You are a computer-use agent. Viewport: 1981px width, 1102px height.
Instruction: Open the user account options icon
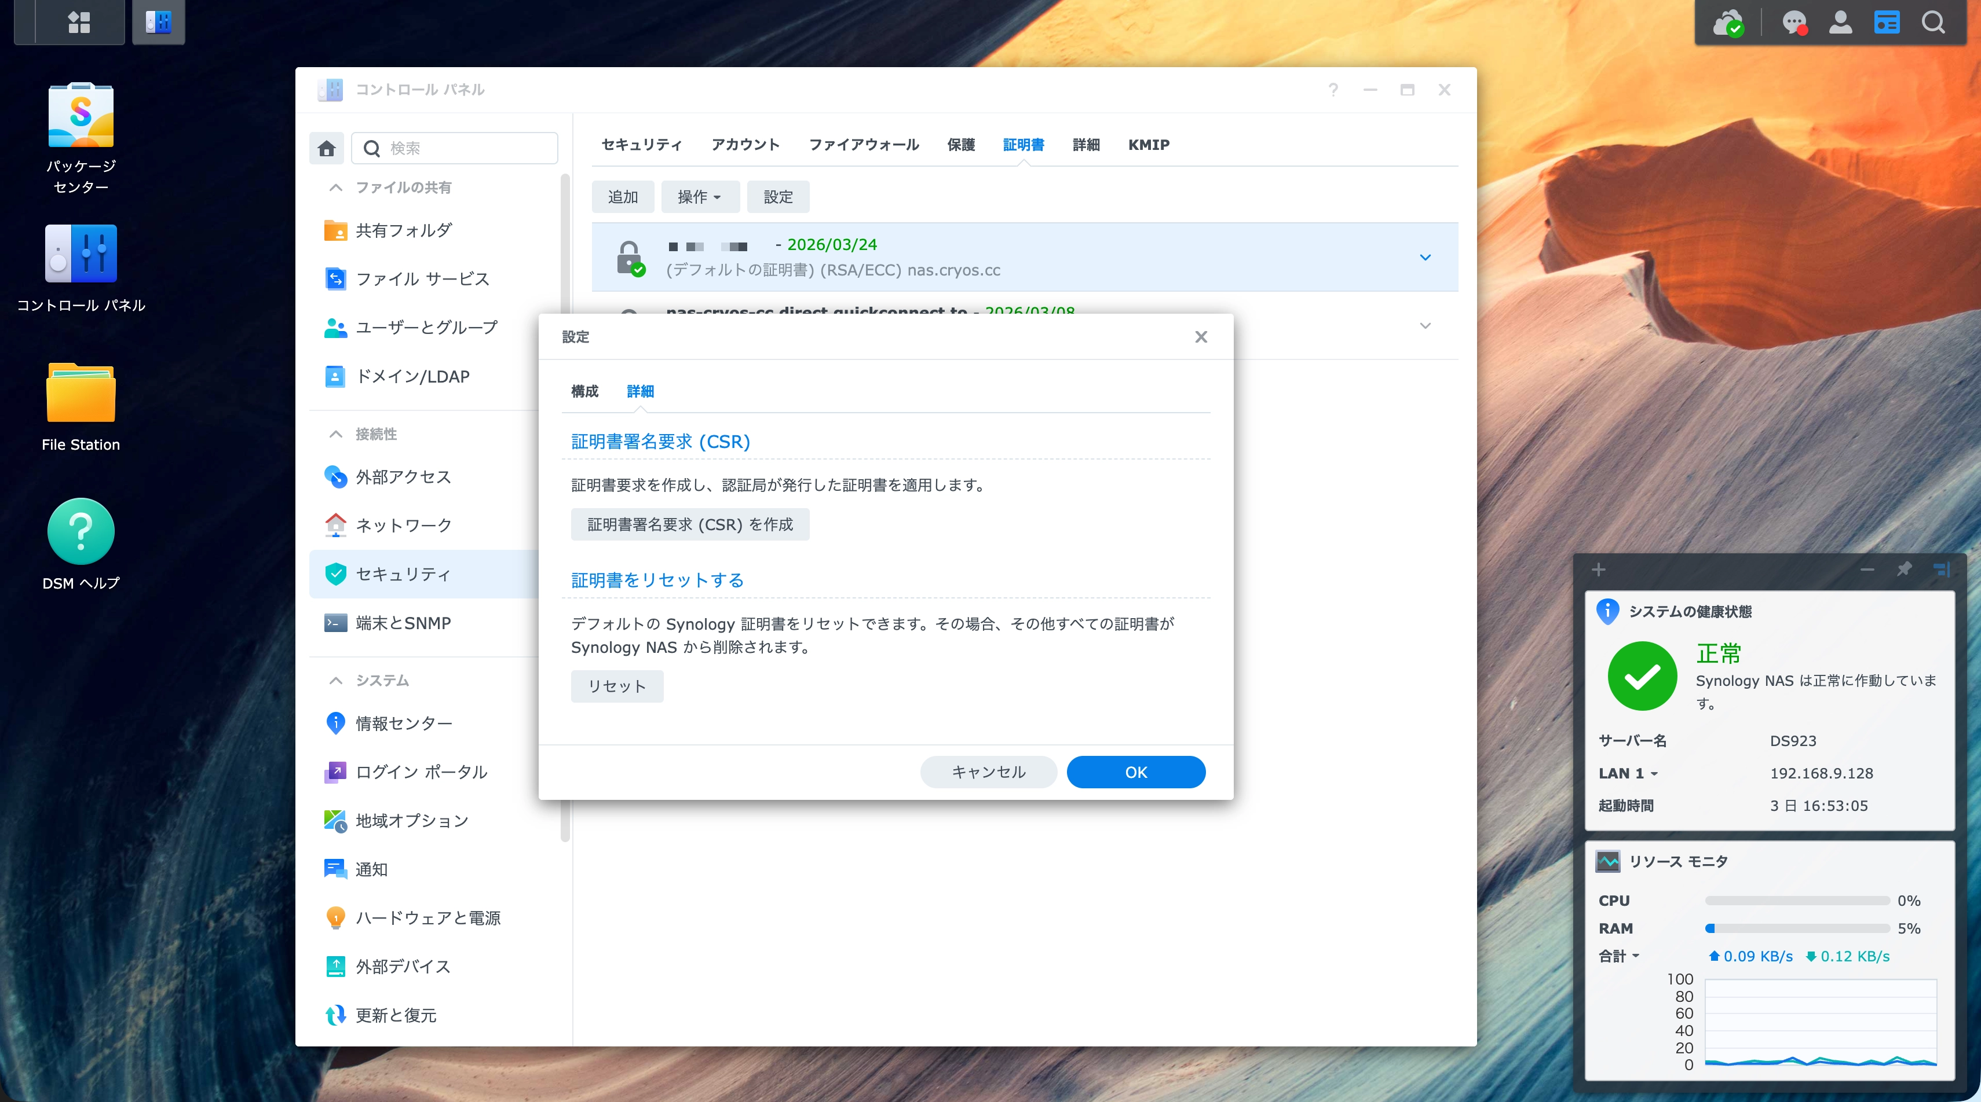click(1840, 21)
